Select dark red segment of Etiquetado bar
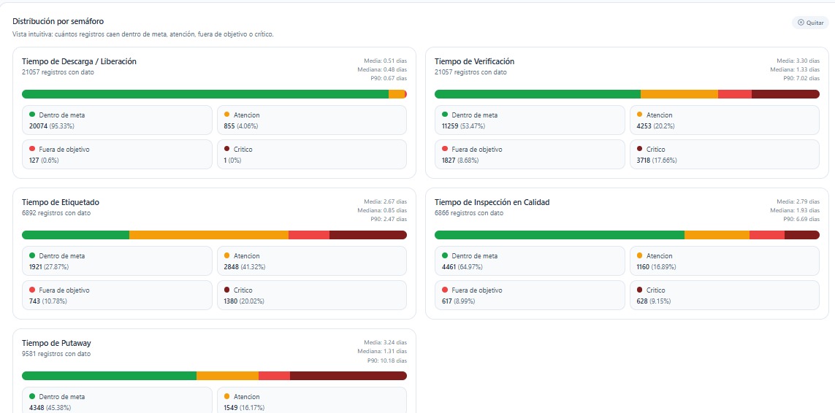The height and width of the screenshot is (413, 835). point(368,235)
